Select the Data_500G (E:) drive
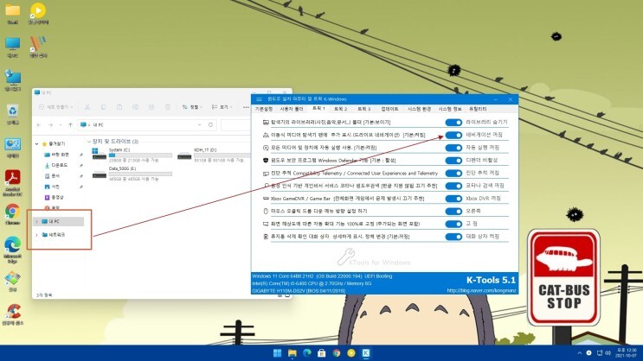 pyautogui.click(x=132, y=174)
